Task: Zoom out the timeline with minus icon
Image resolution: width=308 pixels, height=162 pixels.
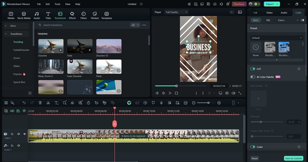Action: pyautogui.click(x=194, y=103)
